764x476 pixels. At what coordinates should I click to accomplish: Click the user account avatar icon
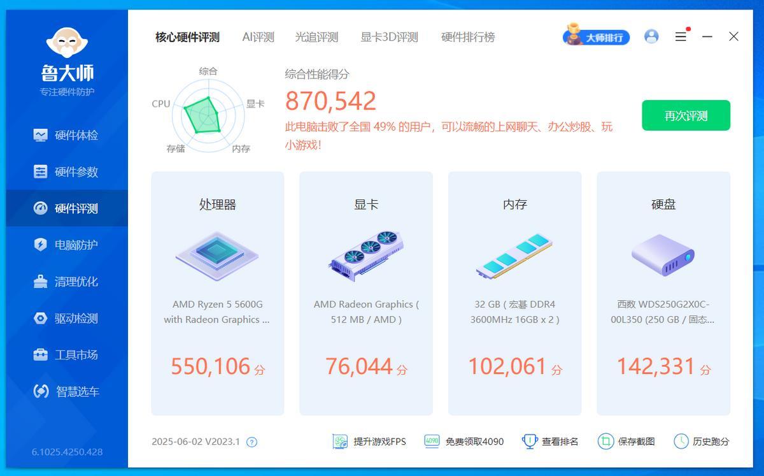click(x=651, y=36)
